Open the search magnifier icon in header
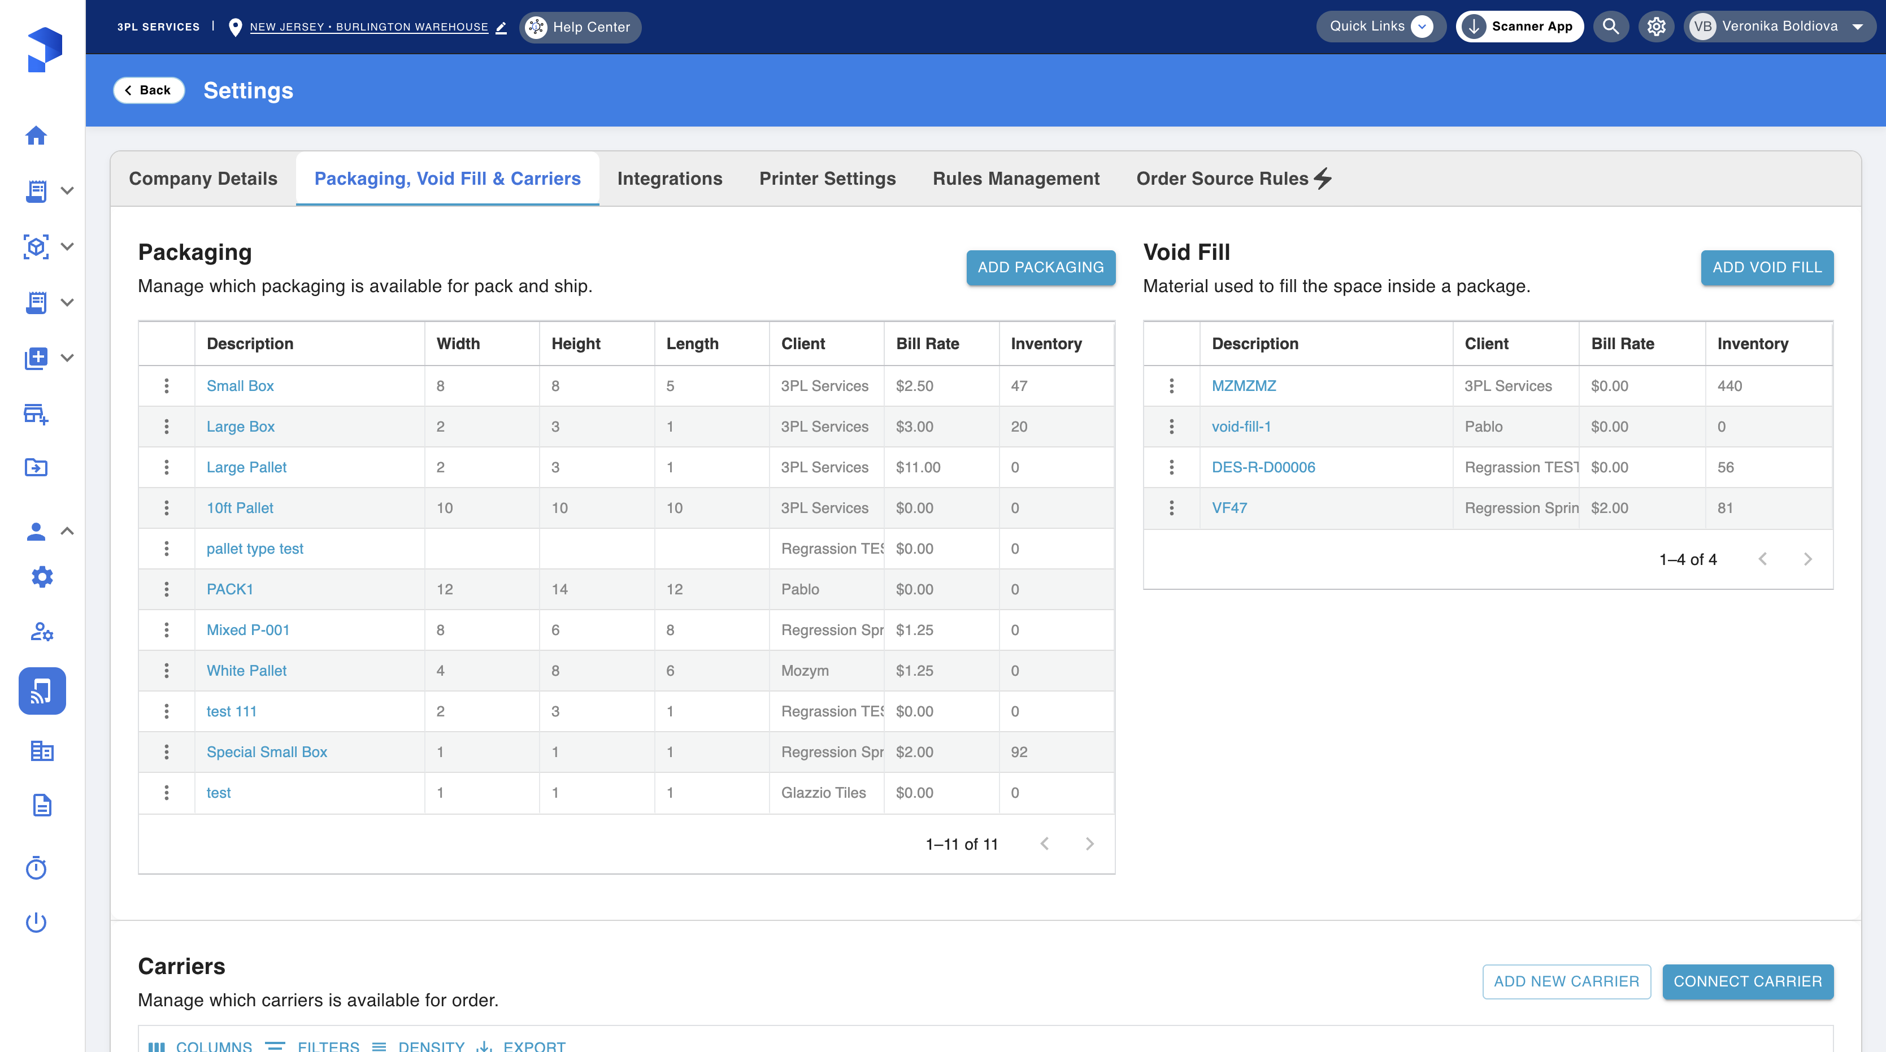1886x1052 pixels. 1610,27
